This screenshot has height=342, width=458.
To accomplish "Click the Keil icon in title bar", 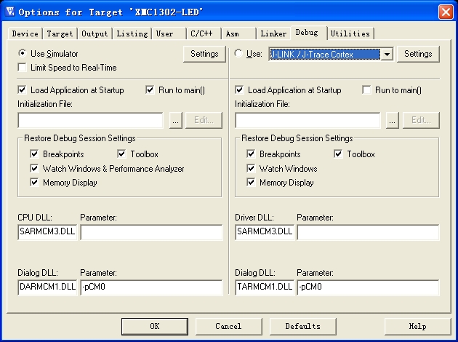I will (x=10, y=12).
